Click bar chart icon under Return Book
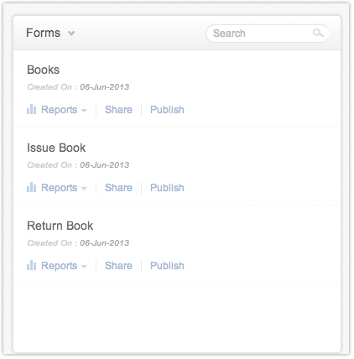The image size is (354, 359). [32, 265]
